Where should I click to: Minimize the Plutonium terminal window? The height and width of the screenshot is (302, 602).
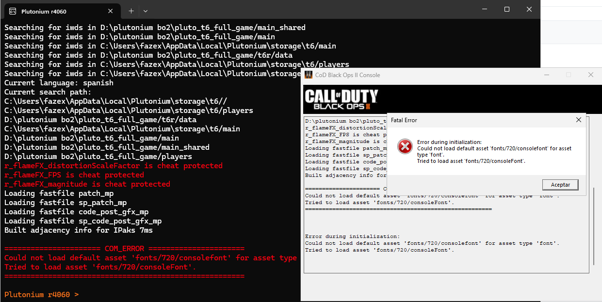(x=484, y=9)
